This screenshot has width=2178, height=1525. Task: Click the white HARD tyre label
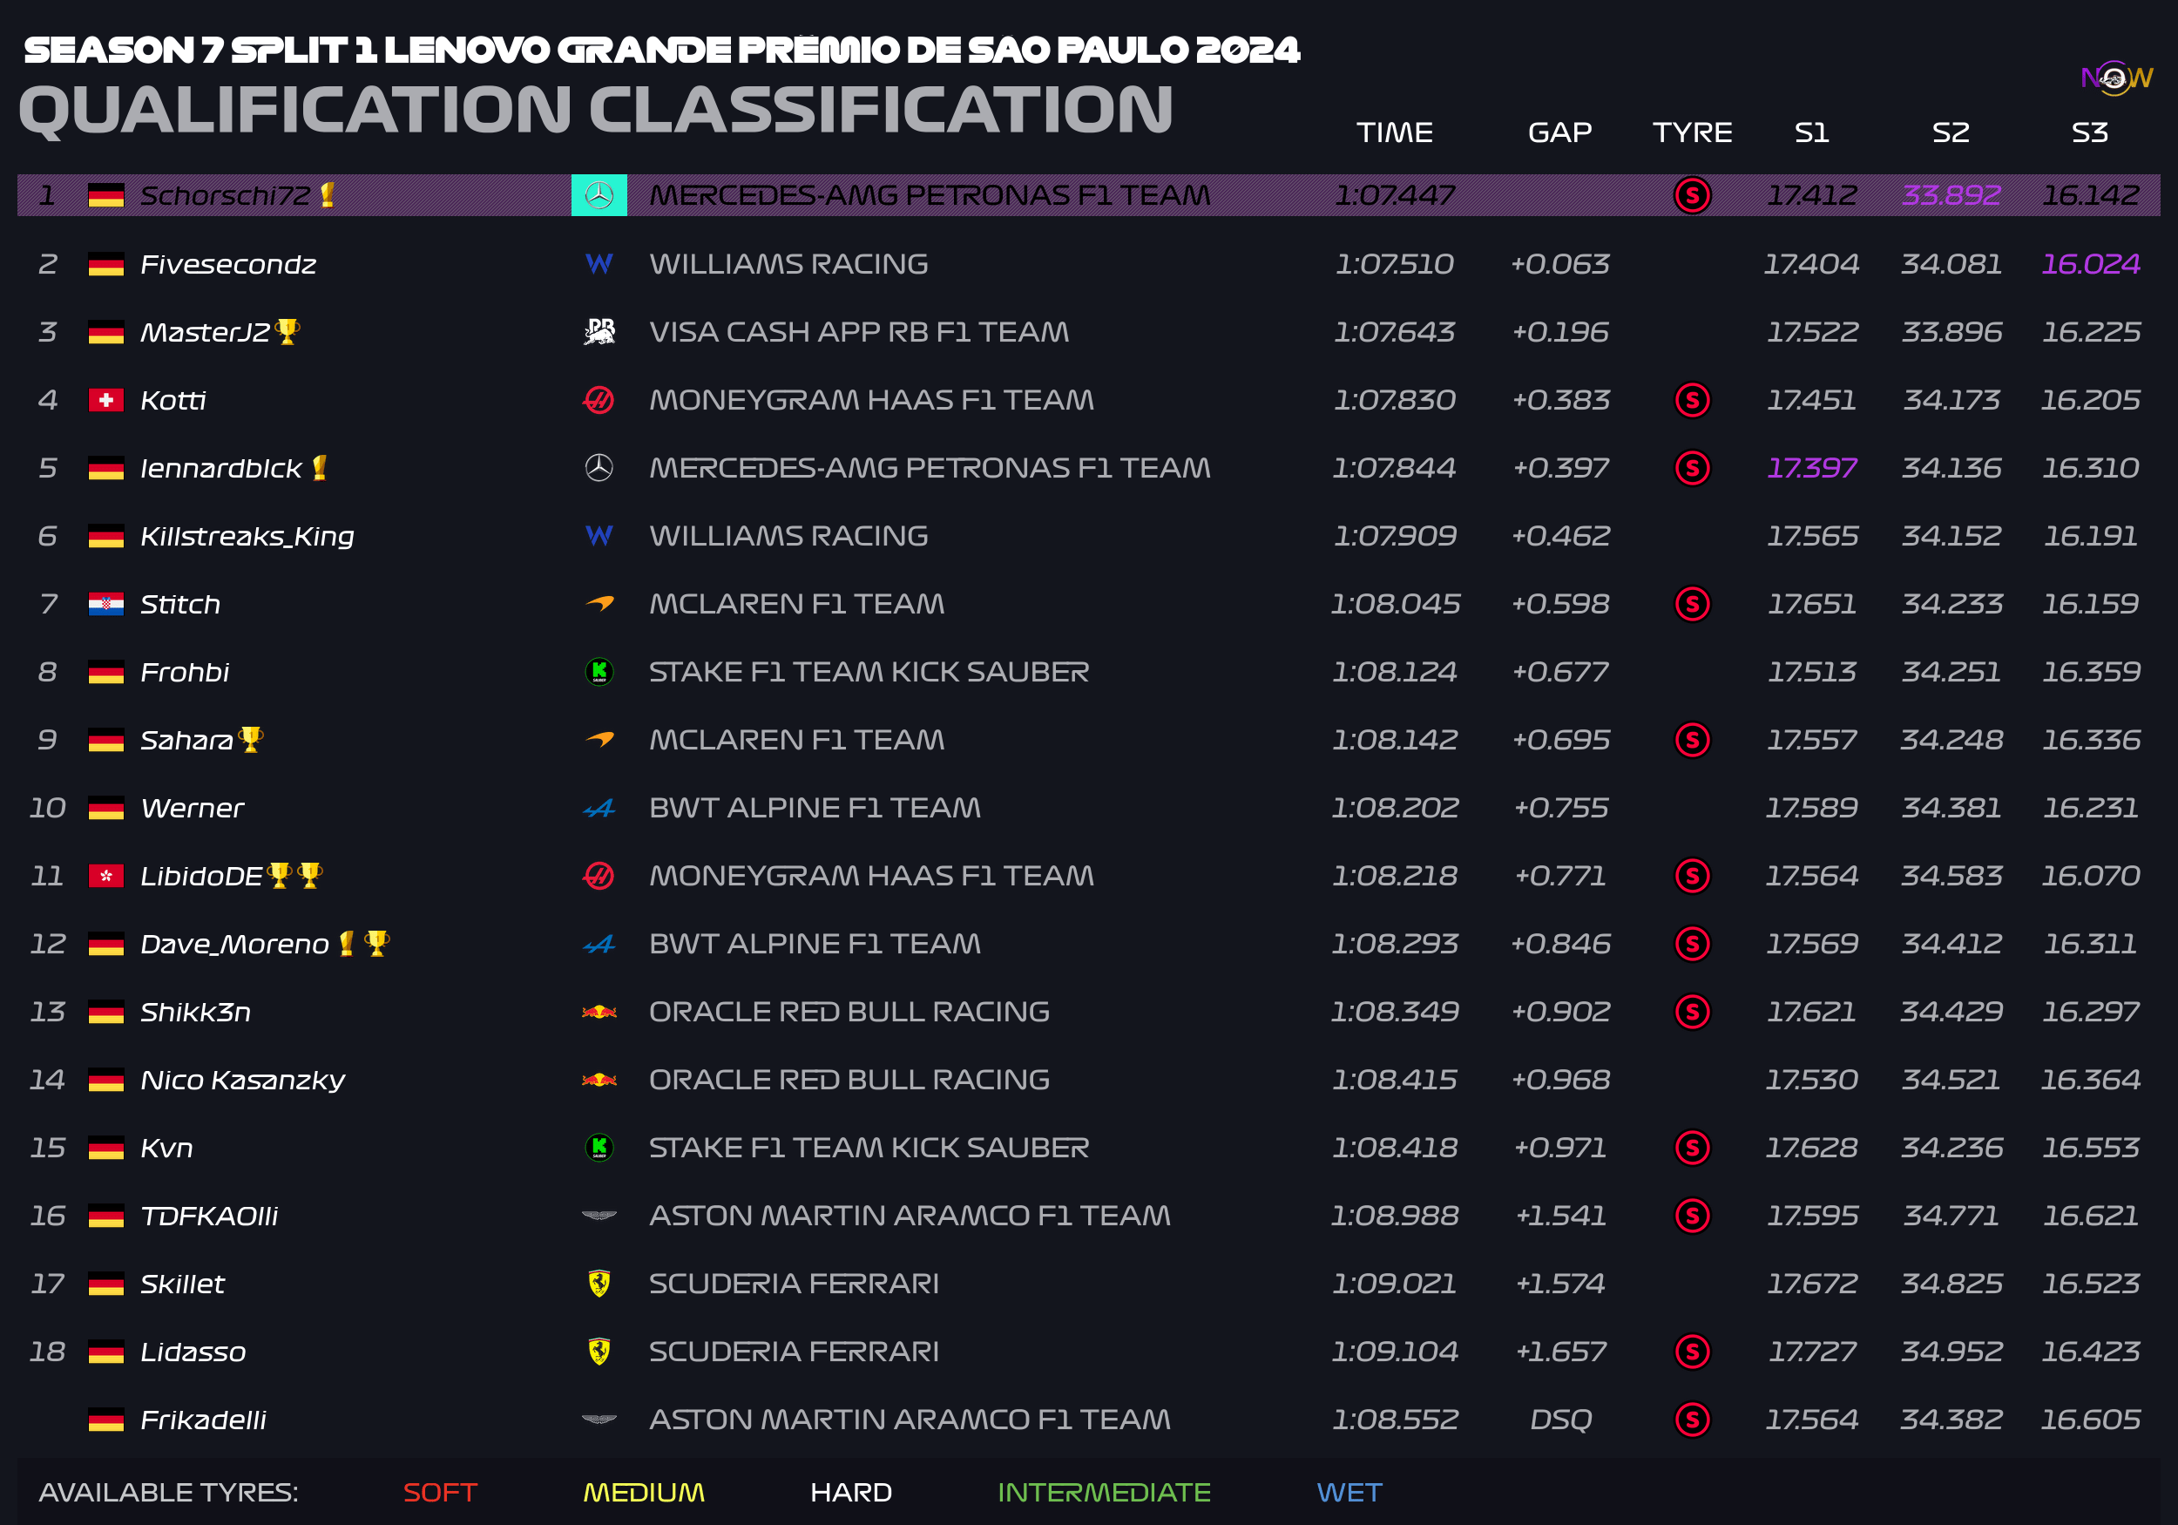point(851,1492)
